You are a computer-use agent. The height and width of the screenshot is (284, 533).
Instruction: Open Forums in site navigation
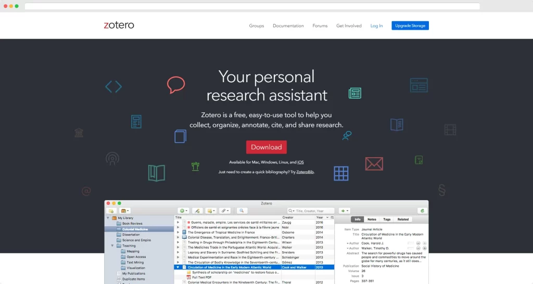tap(320, 26)
